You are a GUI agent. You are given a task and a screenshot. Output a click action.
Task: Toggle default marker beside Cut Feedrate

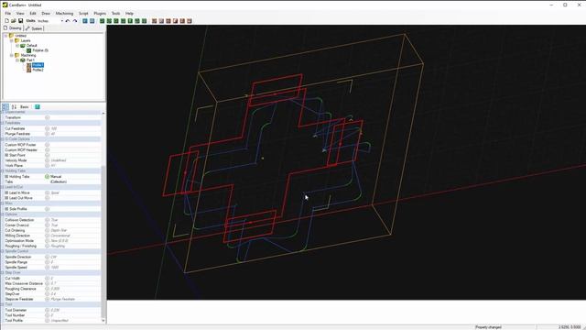pyautogui.click(x=47, y=128)
